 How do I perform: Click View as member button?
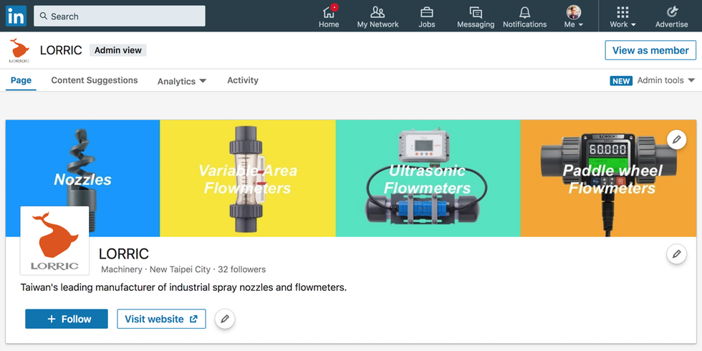(x=650, y=50)
